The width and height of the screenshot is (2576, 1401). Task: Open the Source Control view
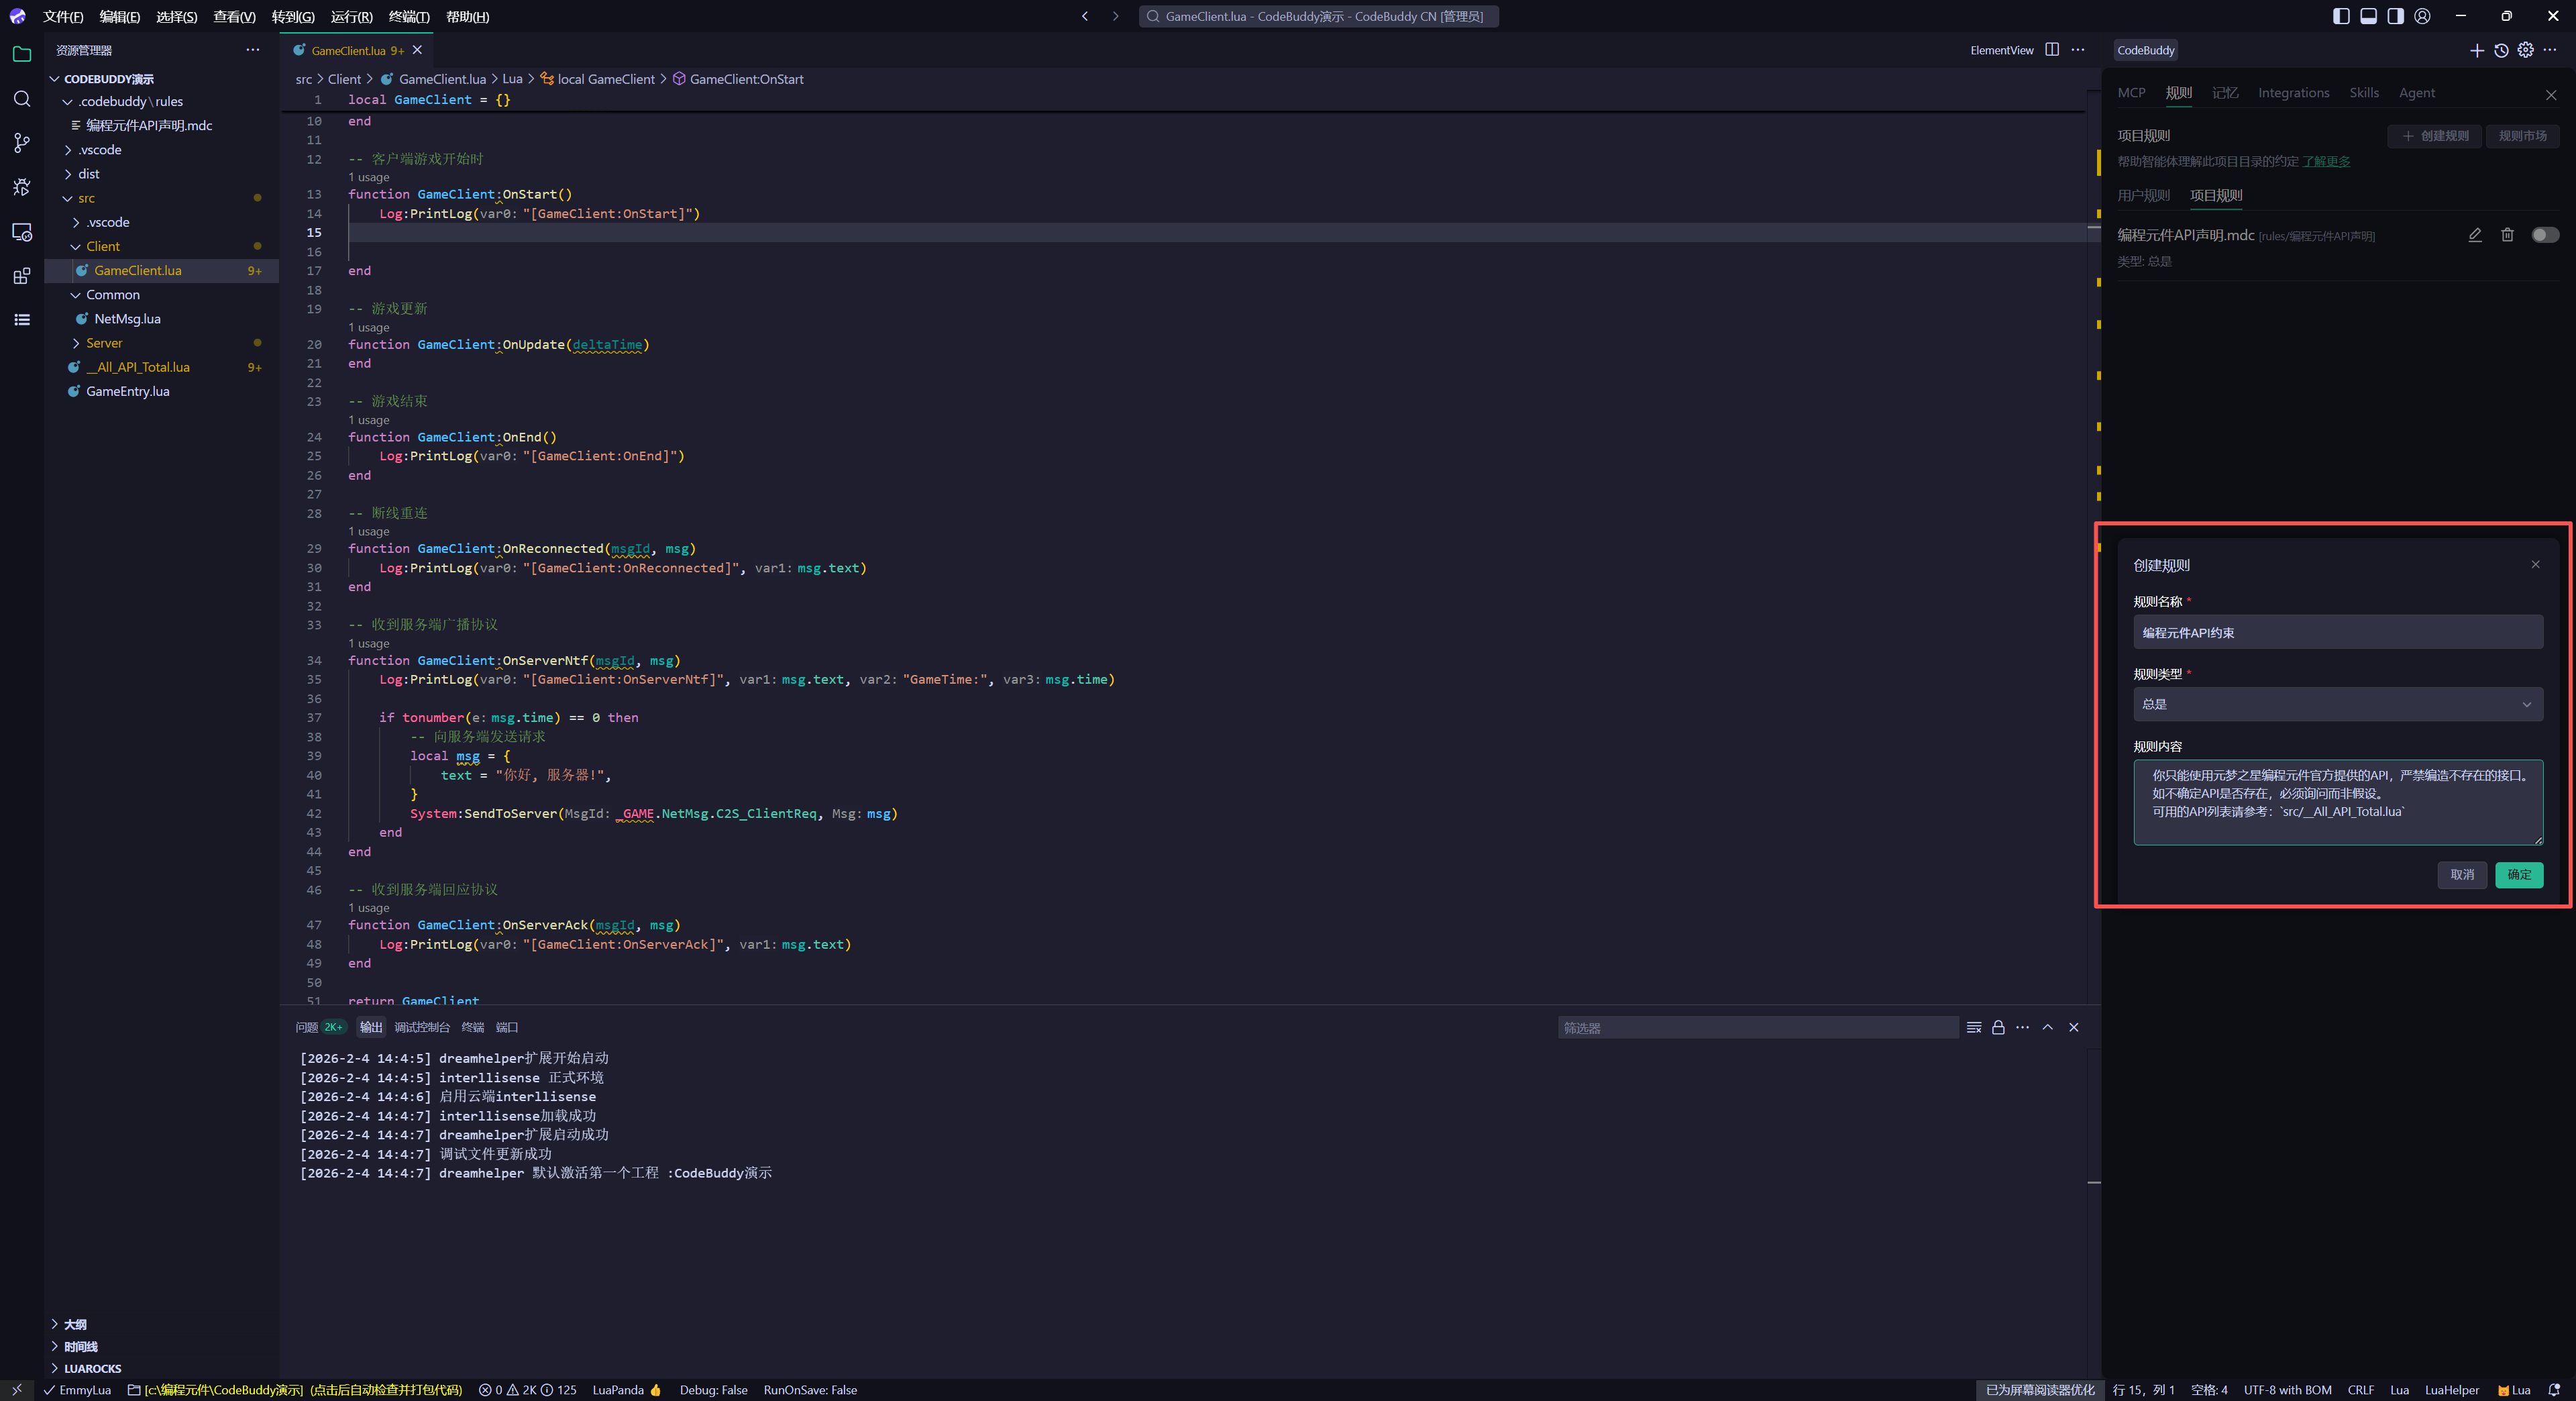22,143
